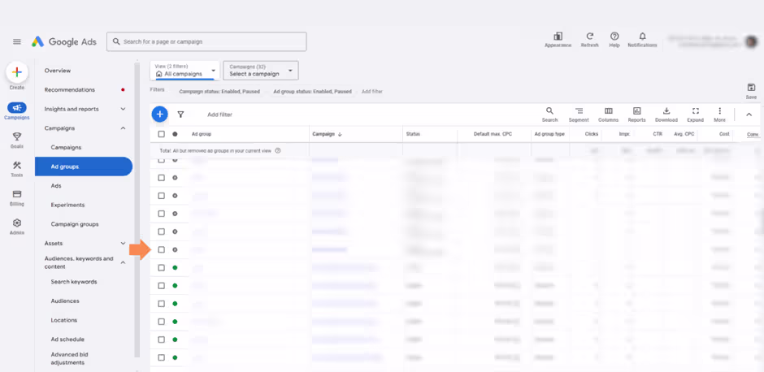Click the Reports icon in table toolbar
The width and height of the screenshot is (764, 372).
(x=636, y=114)
